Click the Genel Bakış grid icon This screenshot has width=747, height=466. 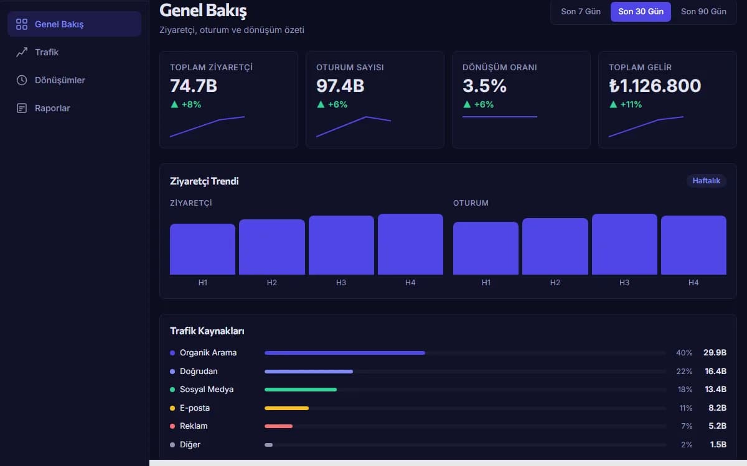[22, 24]
